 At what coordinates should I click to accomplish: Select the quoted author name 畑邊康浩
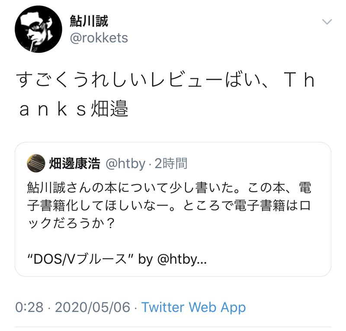coord(74,163)
